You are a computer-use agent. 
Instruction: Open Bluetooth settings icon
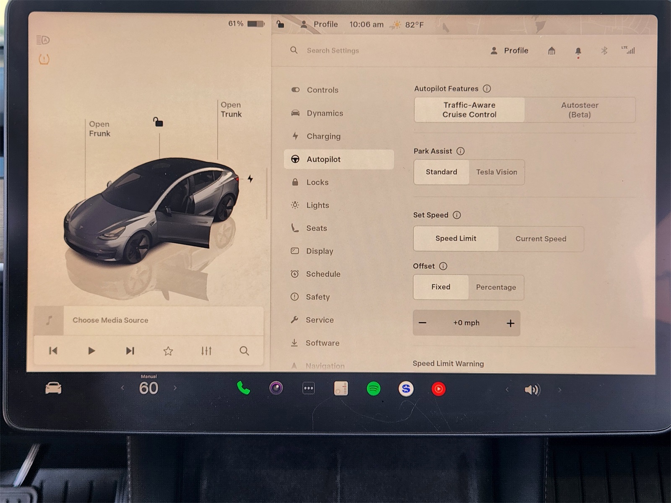tap(604, 51)
